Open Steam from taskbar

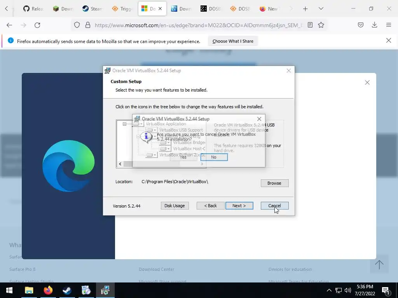[x=67, y=290]
